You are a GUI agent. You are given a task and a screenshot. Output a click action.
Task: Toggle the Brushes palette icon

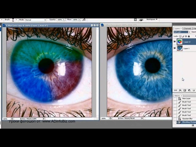tap(135, 20)
